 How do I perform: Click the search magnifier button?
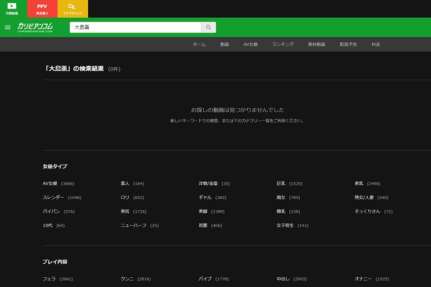coord(208,27)
